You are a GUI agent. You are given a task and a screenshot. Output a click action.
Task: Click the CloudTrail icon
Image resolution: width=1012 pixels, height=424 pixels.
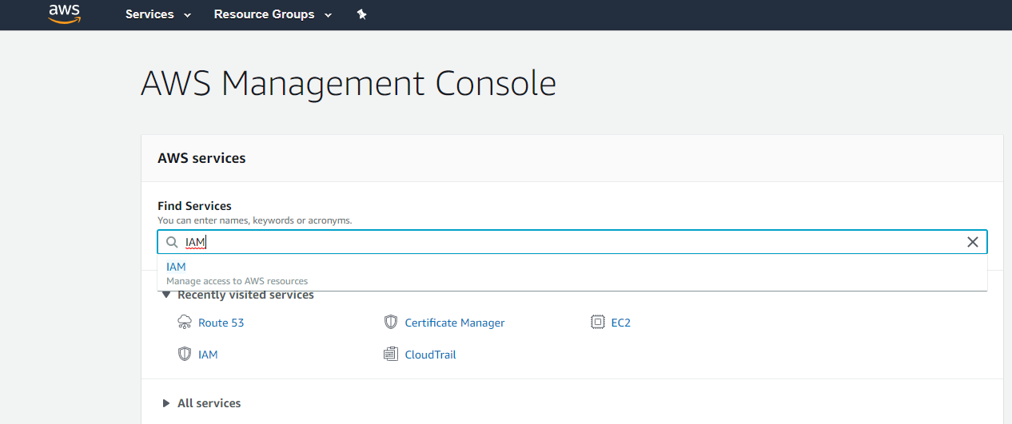pos(391,355)
